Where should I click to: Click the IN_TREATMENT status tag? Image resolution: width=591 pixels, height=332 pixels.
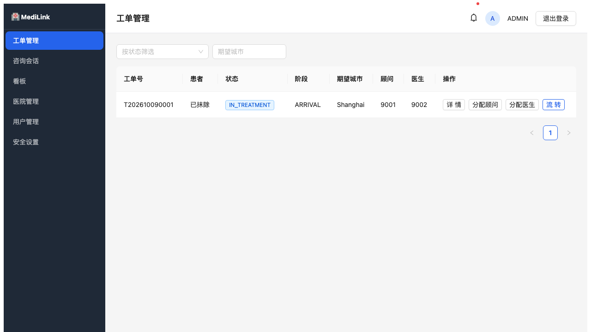[x=250, y=105]
